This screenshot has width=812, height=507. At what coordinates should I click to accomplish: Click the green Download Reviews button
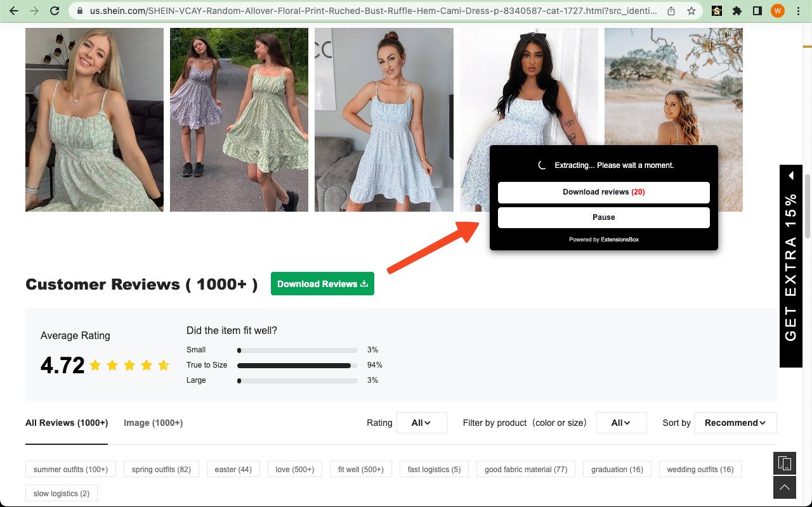322,283
